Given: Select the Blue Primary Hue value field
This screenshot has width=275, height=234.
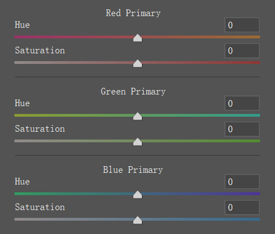Looking at the screenshot, I should pyautogui.click(x=242, y=182).
